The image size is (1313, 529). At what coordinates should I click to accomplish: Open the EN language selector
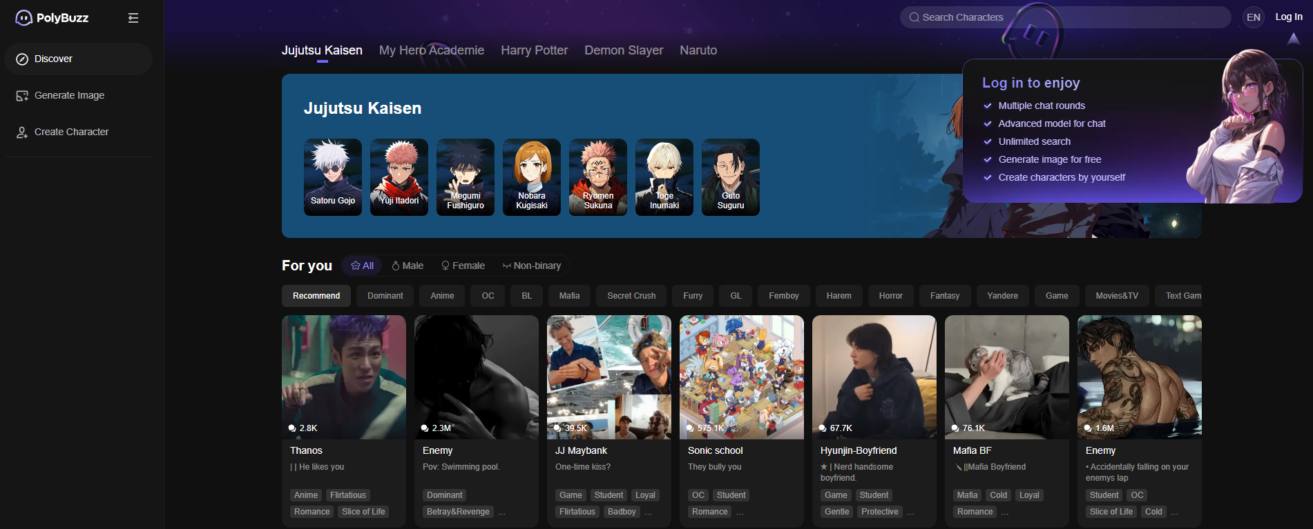click(x=1253, y=17)
